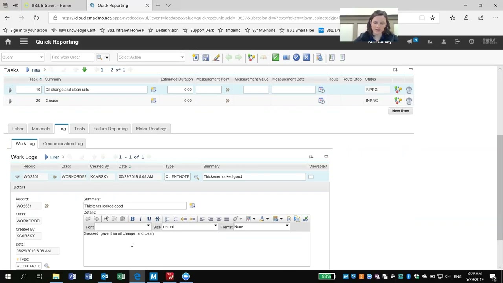Click the Work Logs Filter link
This screenshot has height=283, width=503.
54,157
